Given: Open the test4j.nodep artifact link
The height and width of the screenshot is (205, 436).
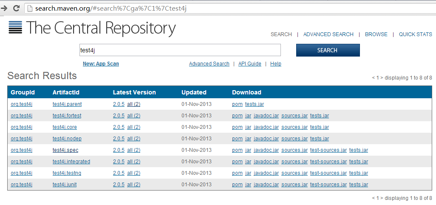Looking at the screenshot, I should (x=67, y=139).
